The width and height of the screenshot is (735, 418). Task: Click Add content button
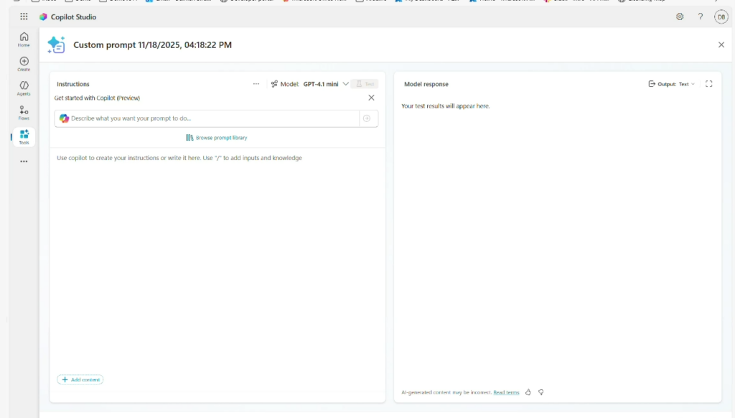[x=80, y=379]
